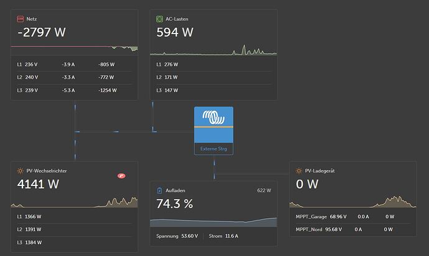This screenshot has width=429, height=256.
Task: Select the AC-Lasten 594 W value
Action: tap(175, 32)
